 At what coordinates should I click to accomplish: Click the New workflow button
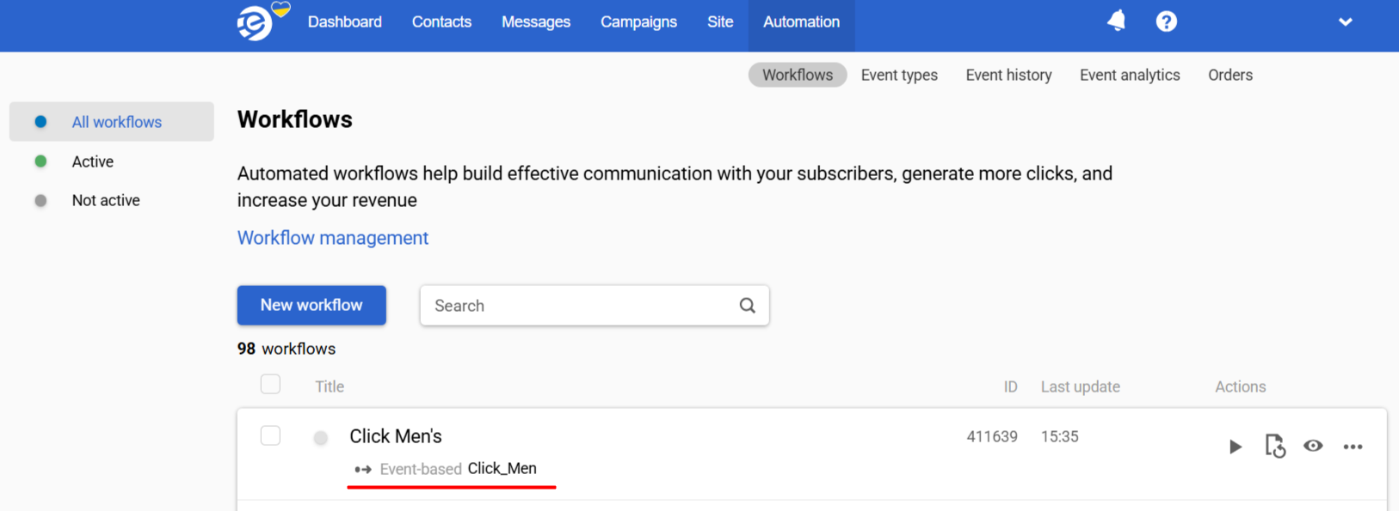[x=311, y=305]
